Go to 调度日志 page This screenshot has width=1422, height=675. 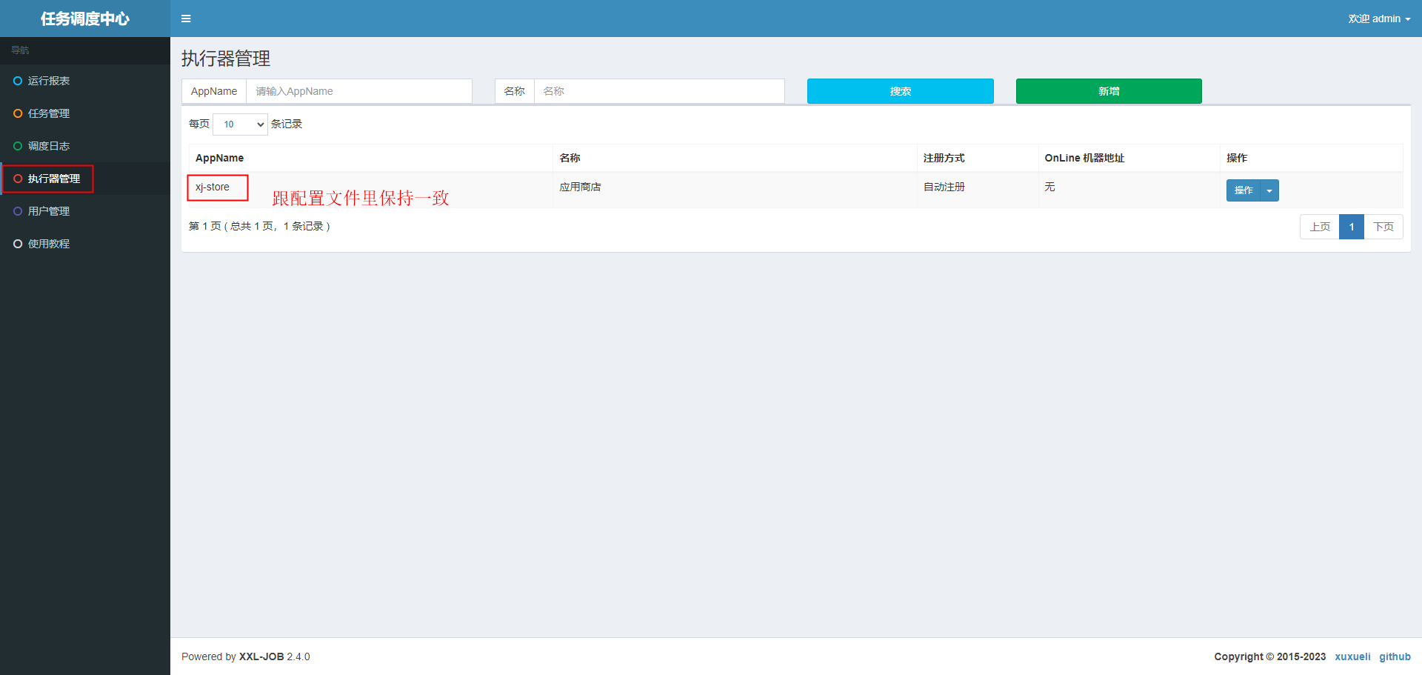click(x=85, y=146)
